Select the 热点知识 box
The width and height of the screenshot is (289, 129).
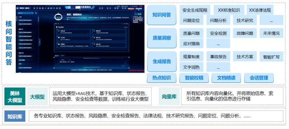click(x=162, y=78)
